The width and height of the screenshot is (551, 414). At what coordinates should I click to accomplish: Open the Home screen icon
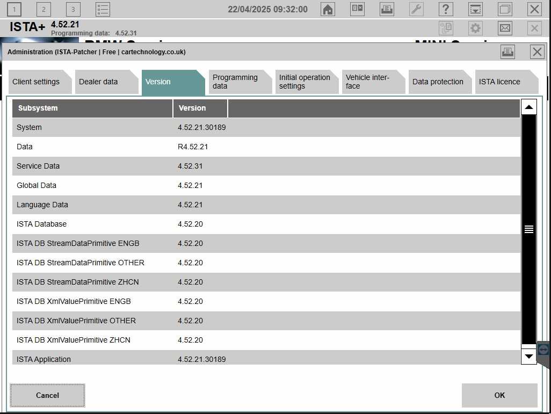point(328,9)
